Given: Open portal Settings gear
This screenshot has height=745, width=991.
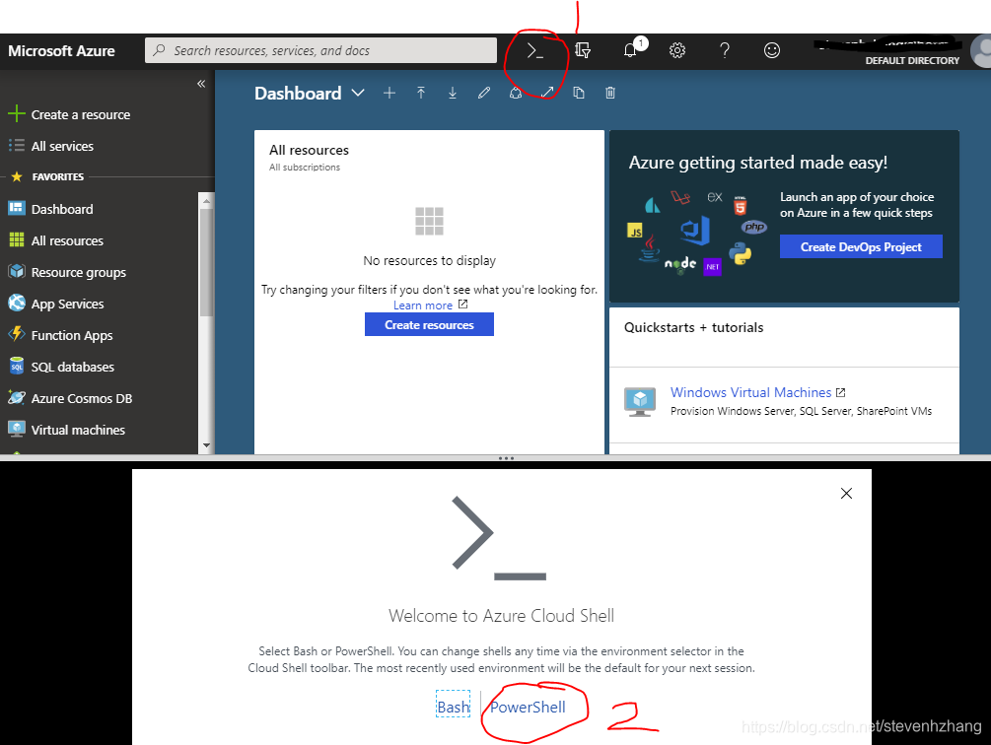Looking at the screenshot, I should tap(677, 50).
